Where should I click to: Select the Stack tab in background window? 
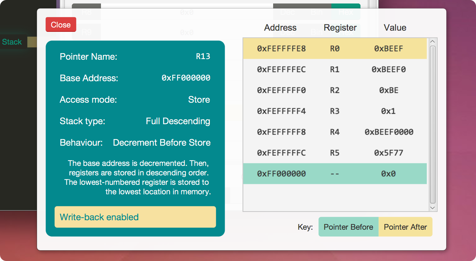click(12, 42)
